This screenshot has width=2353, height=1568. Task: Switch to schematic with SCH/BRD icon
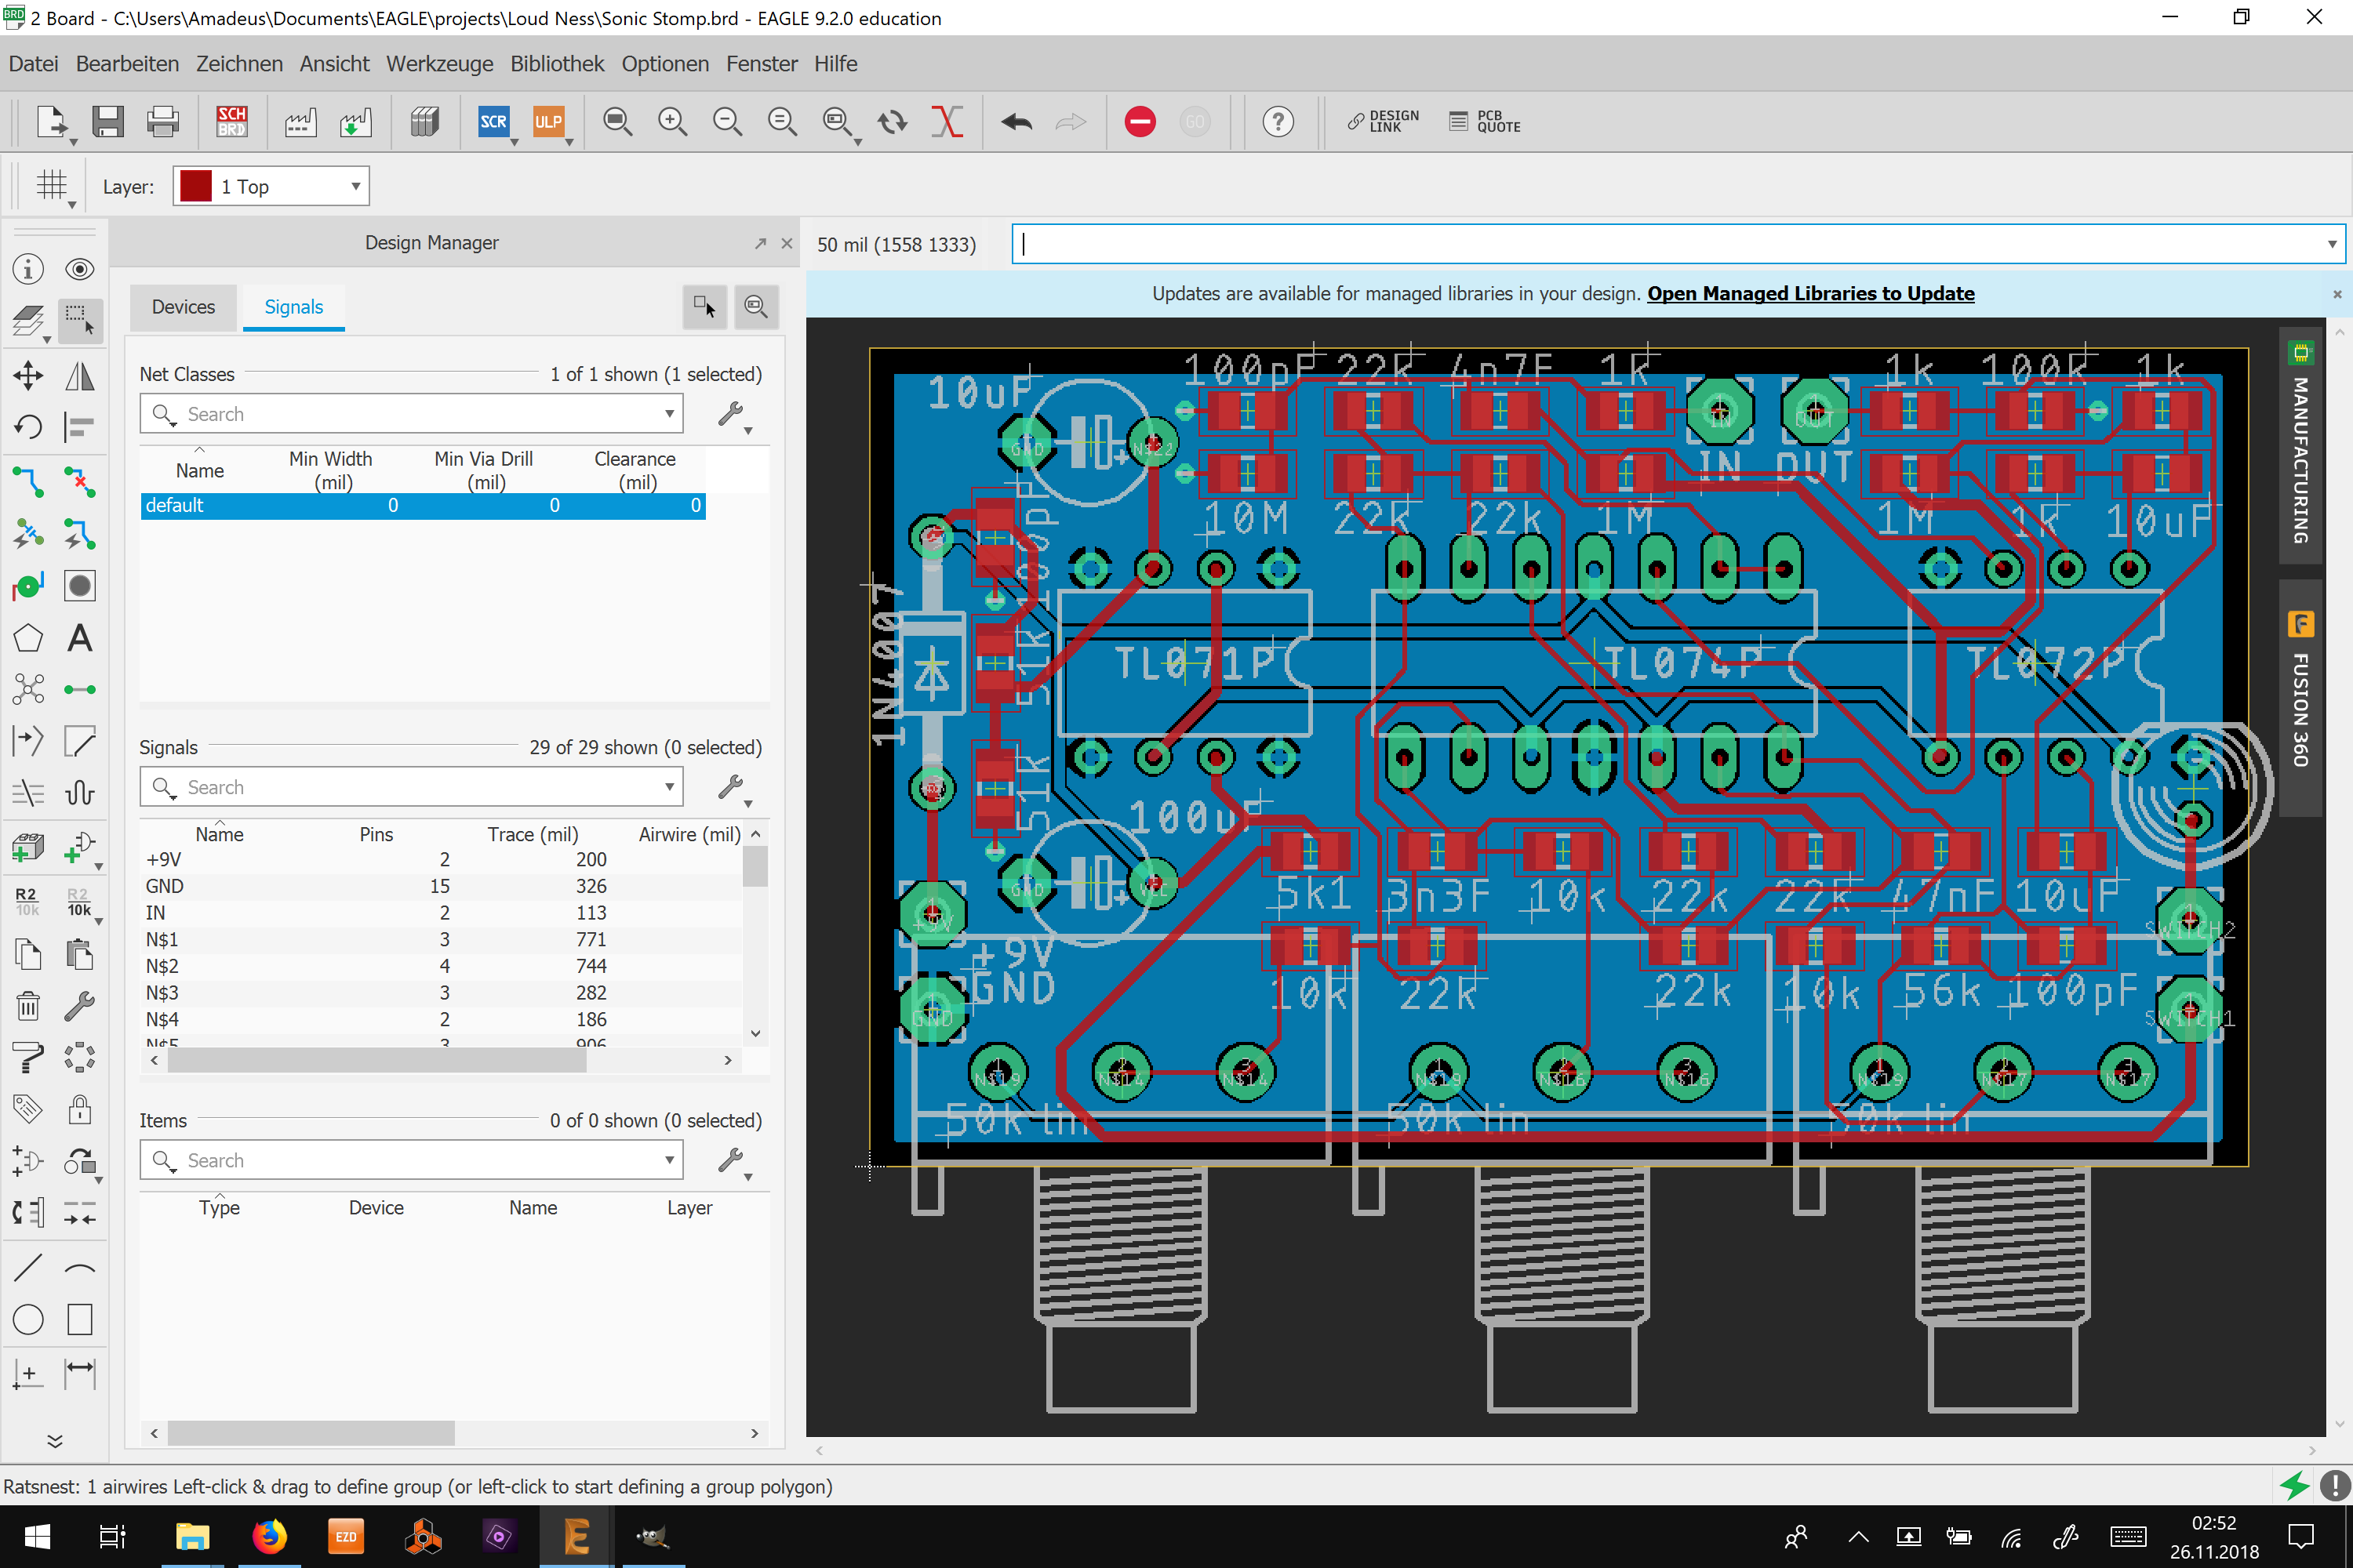pos(231,122)
